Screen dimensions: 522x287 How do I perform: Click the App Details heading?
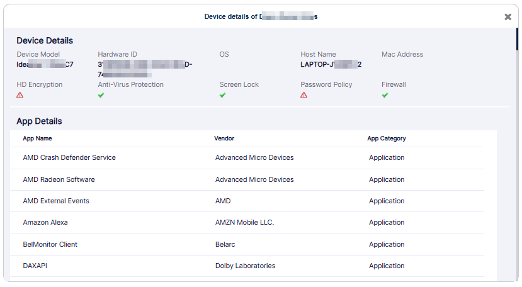coord(39,121)
